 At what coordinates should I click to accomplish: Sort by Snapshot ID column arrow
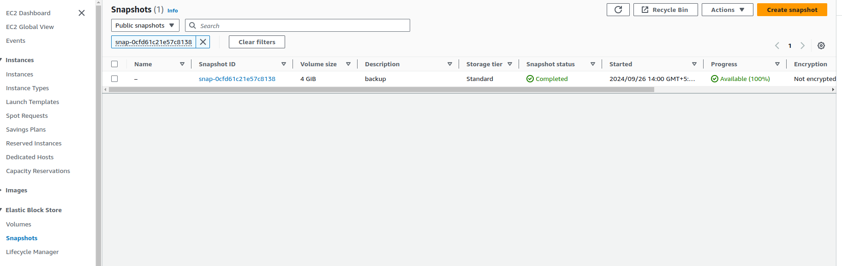coord(283,64)
